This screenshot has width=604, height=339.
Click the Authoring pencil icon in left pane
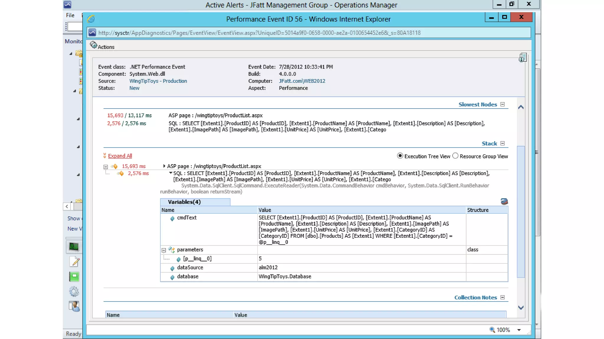point(74,261)
